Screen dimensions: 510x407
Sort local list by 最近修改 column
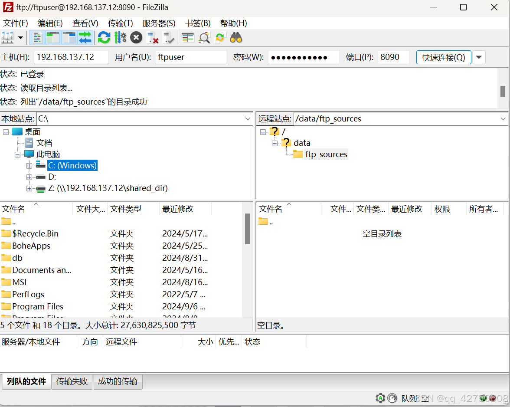pos(186,209)
